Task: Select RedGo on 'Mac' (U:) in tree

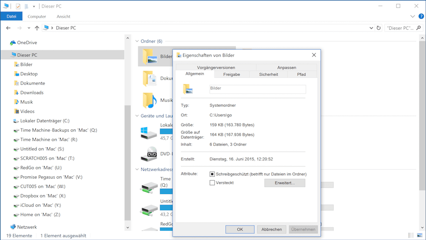Action: (41, 168)
